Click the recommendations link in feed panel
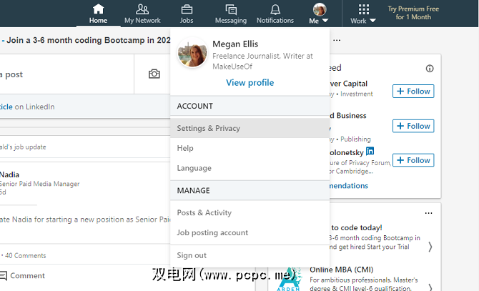This screenshot has width=479, height=291. pos(349,186)
